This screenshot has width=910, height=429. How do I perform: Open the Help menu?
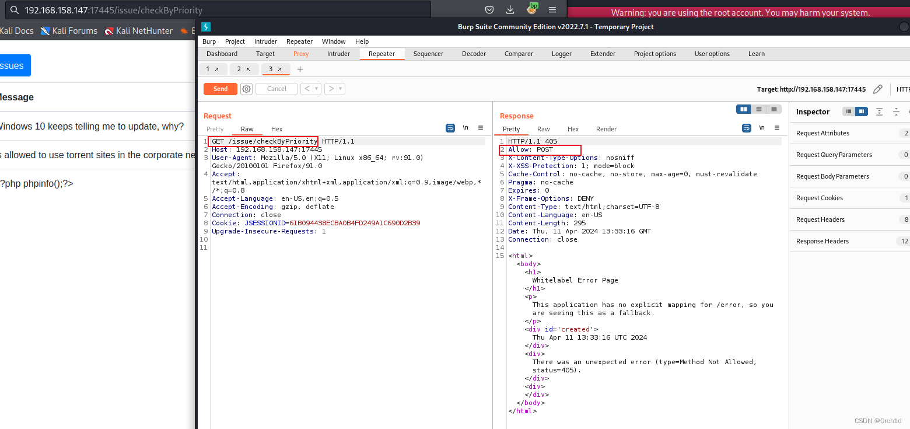pos(362,41)
